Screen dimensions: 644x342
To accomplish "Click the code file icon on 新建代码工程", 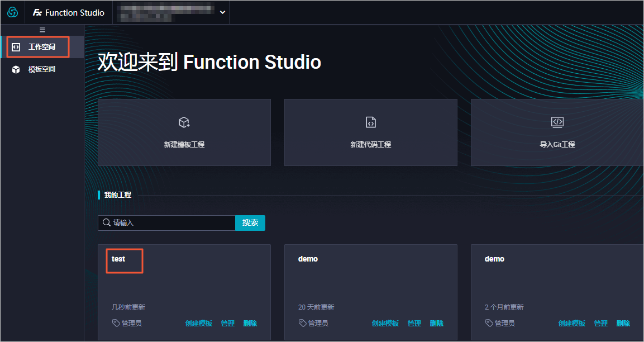I will click(x=371, y=122).
